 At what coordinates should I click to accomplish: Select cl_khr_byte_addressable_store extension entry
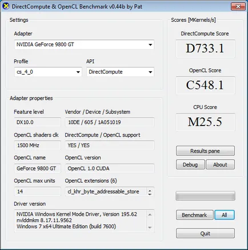pos(103,192)
